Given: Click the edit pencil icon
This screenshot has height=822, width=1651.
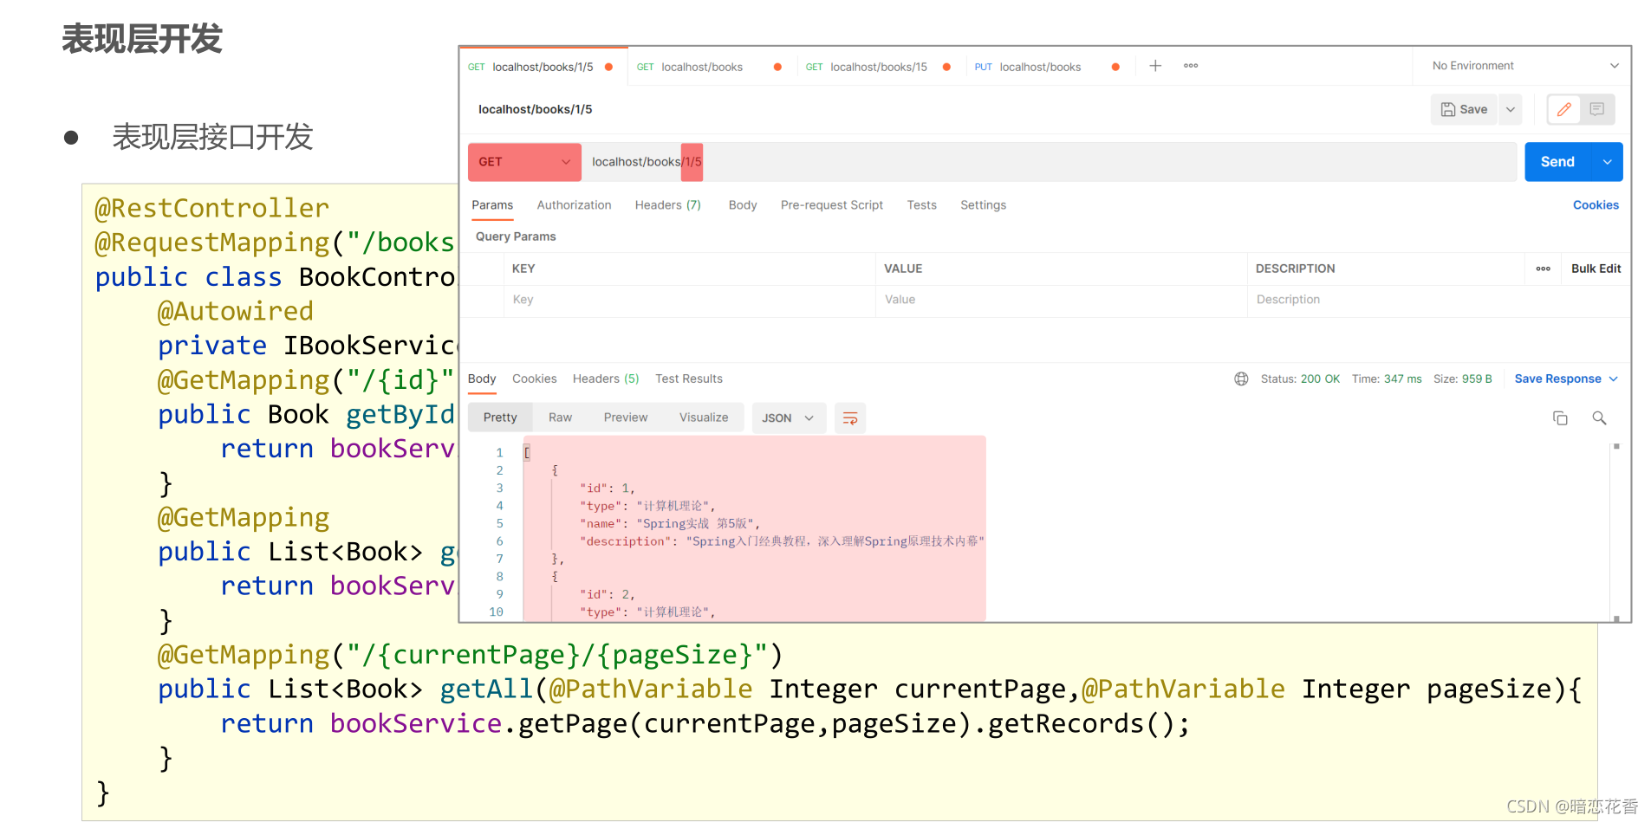Looking at the screenshot, I should tap(1564, 109).
